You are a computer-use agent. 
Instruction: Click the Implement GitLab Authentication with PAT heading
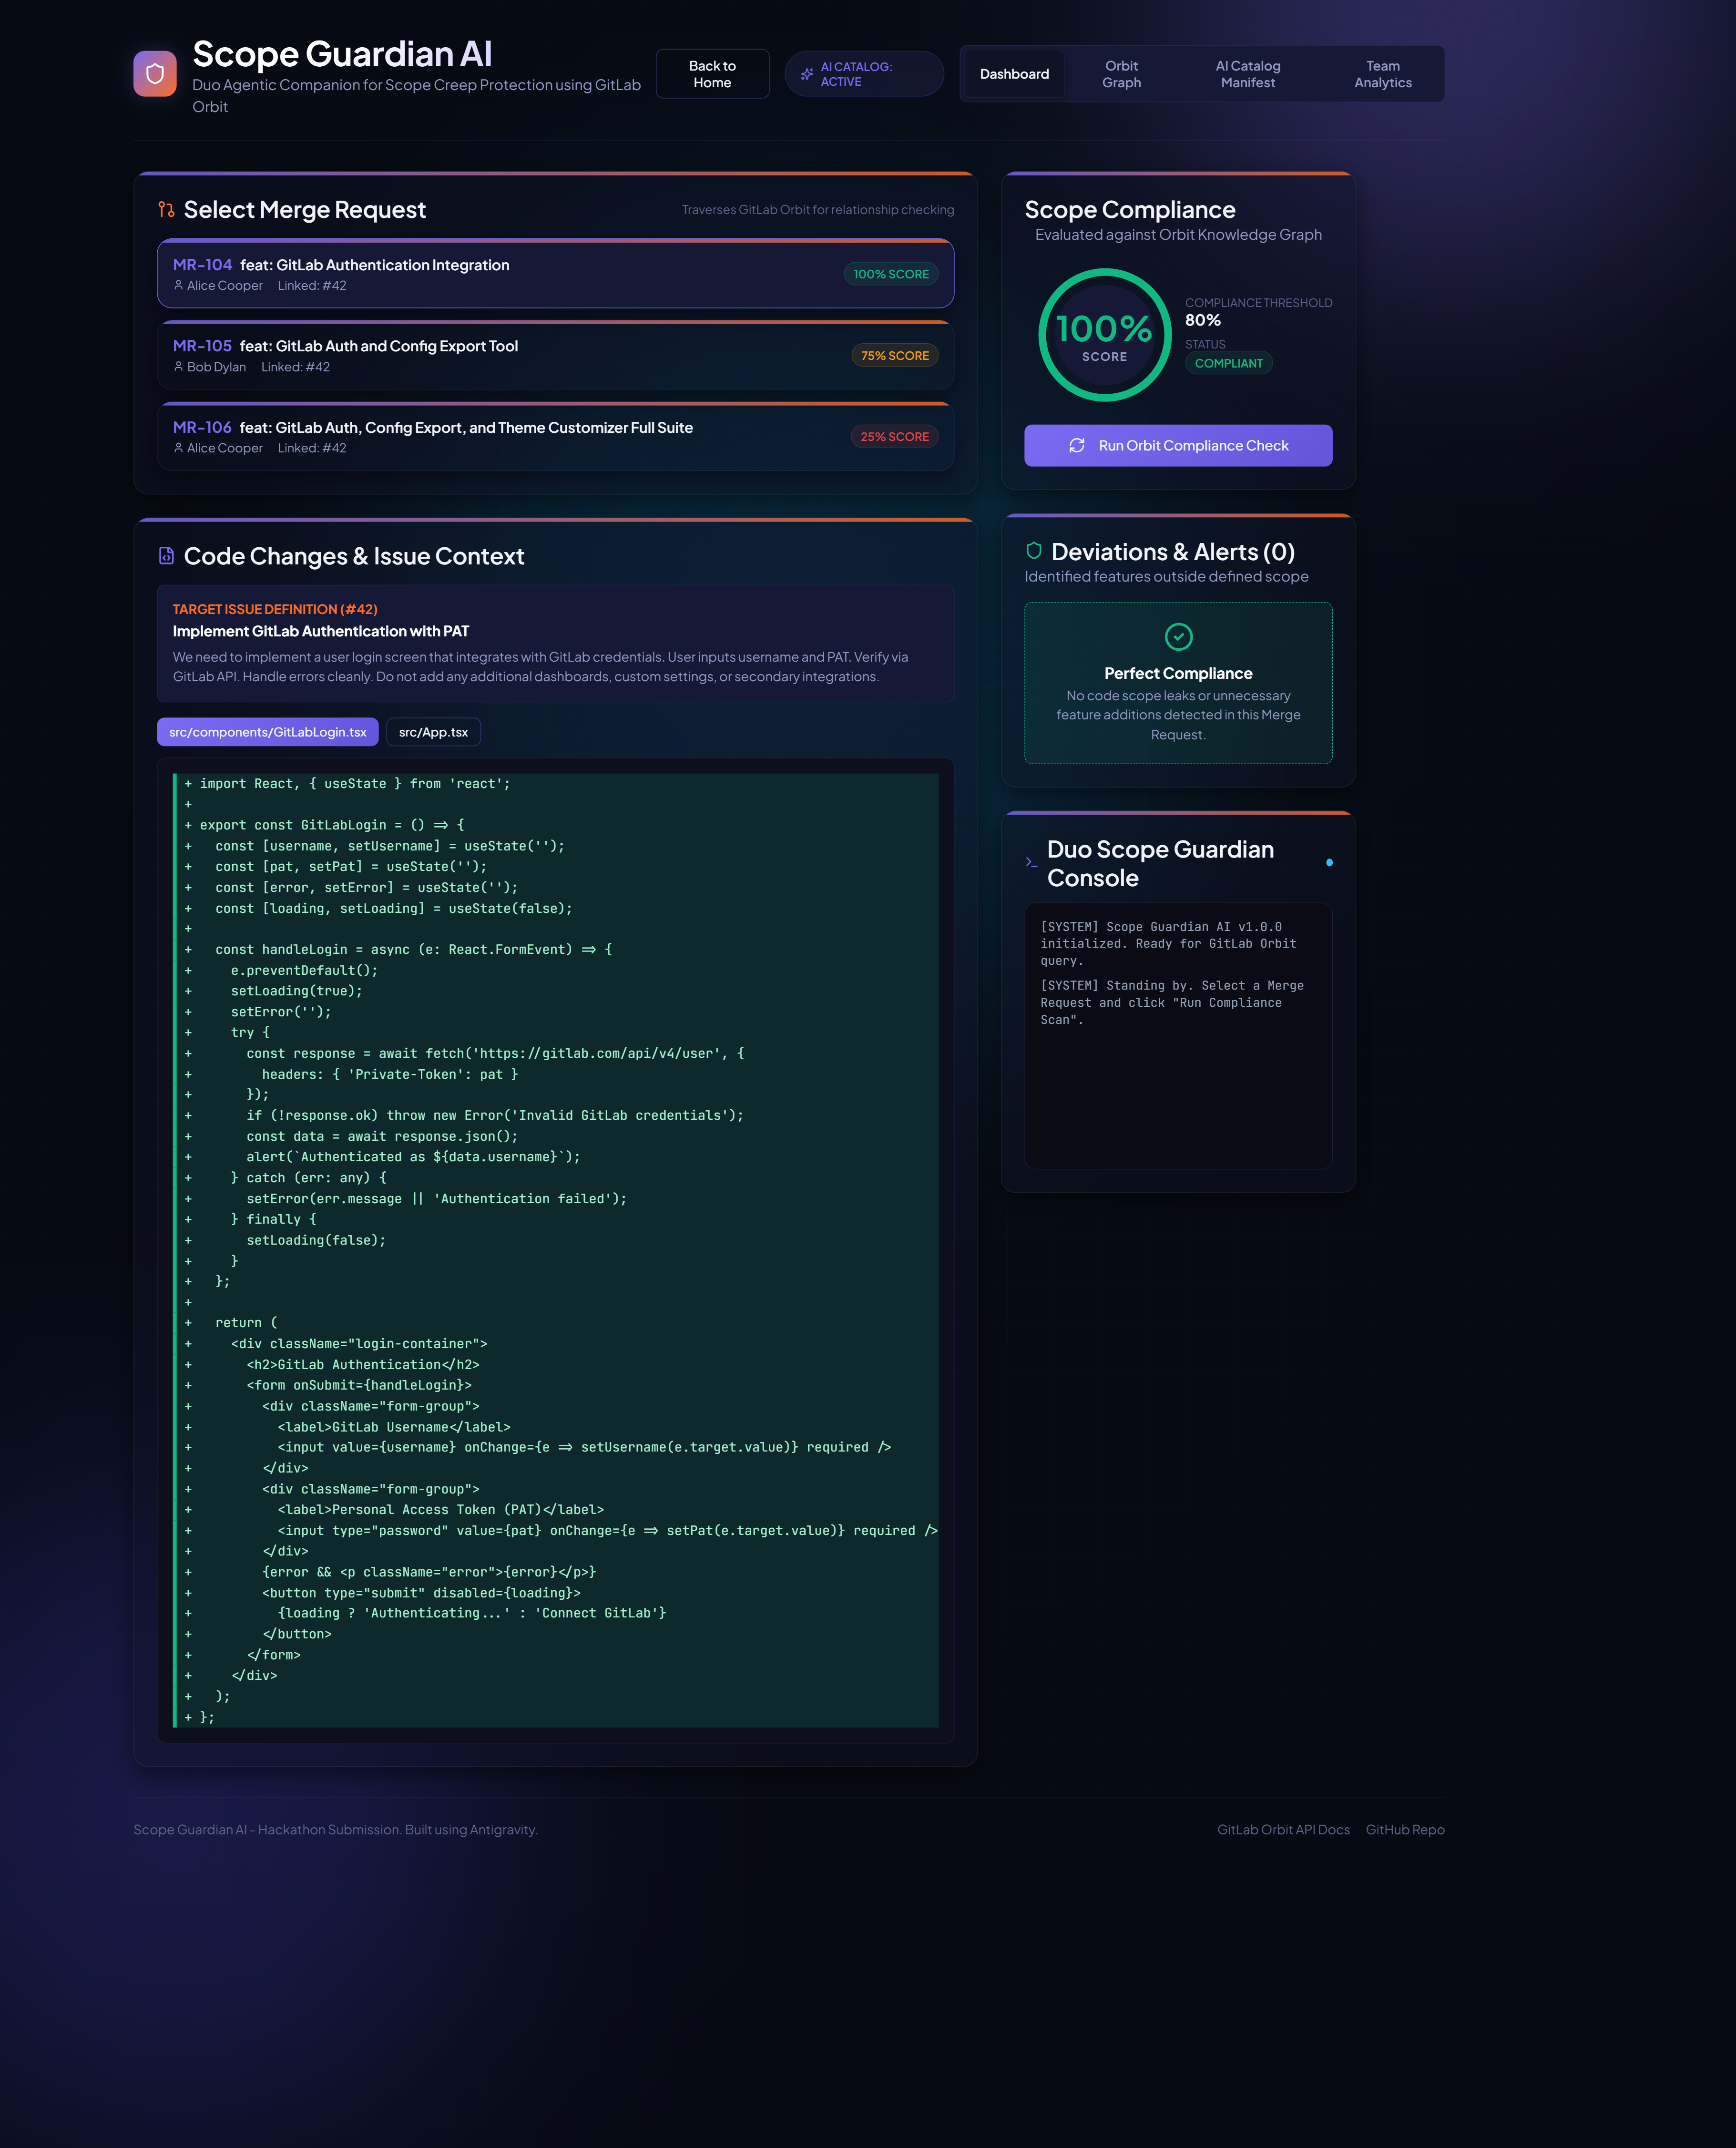[321, 631]
